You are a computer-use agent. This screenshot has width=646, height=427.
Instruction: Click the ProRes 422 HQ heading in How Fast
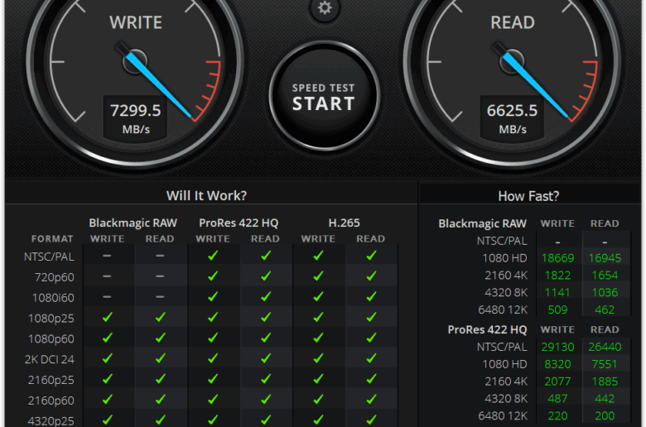(x=487, y=330)
